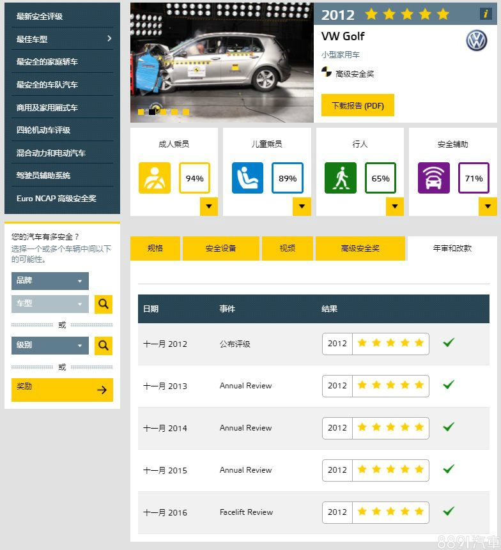Click the green pedestrian icon
This screenshot has height=550, width=501.
[x=341, y=178]
